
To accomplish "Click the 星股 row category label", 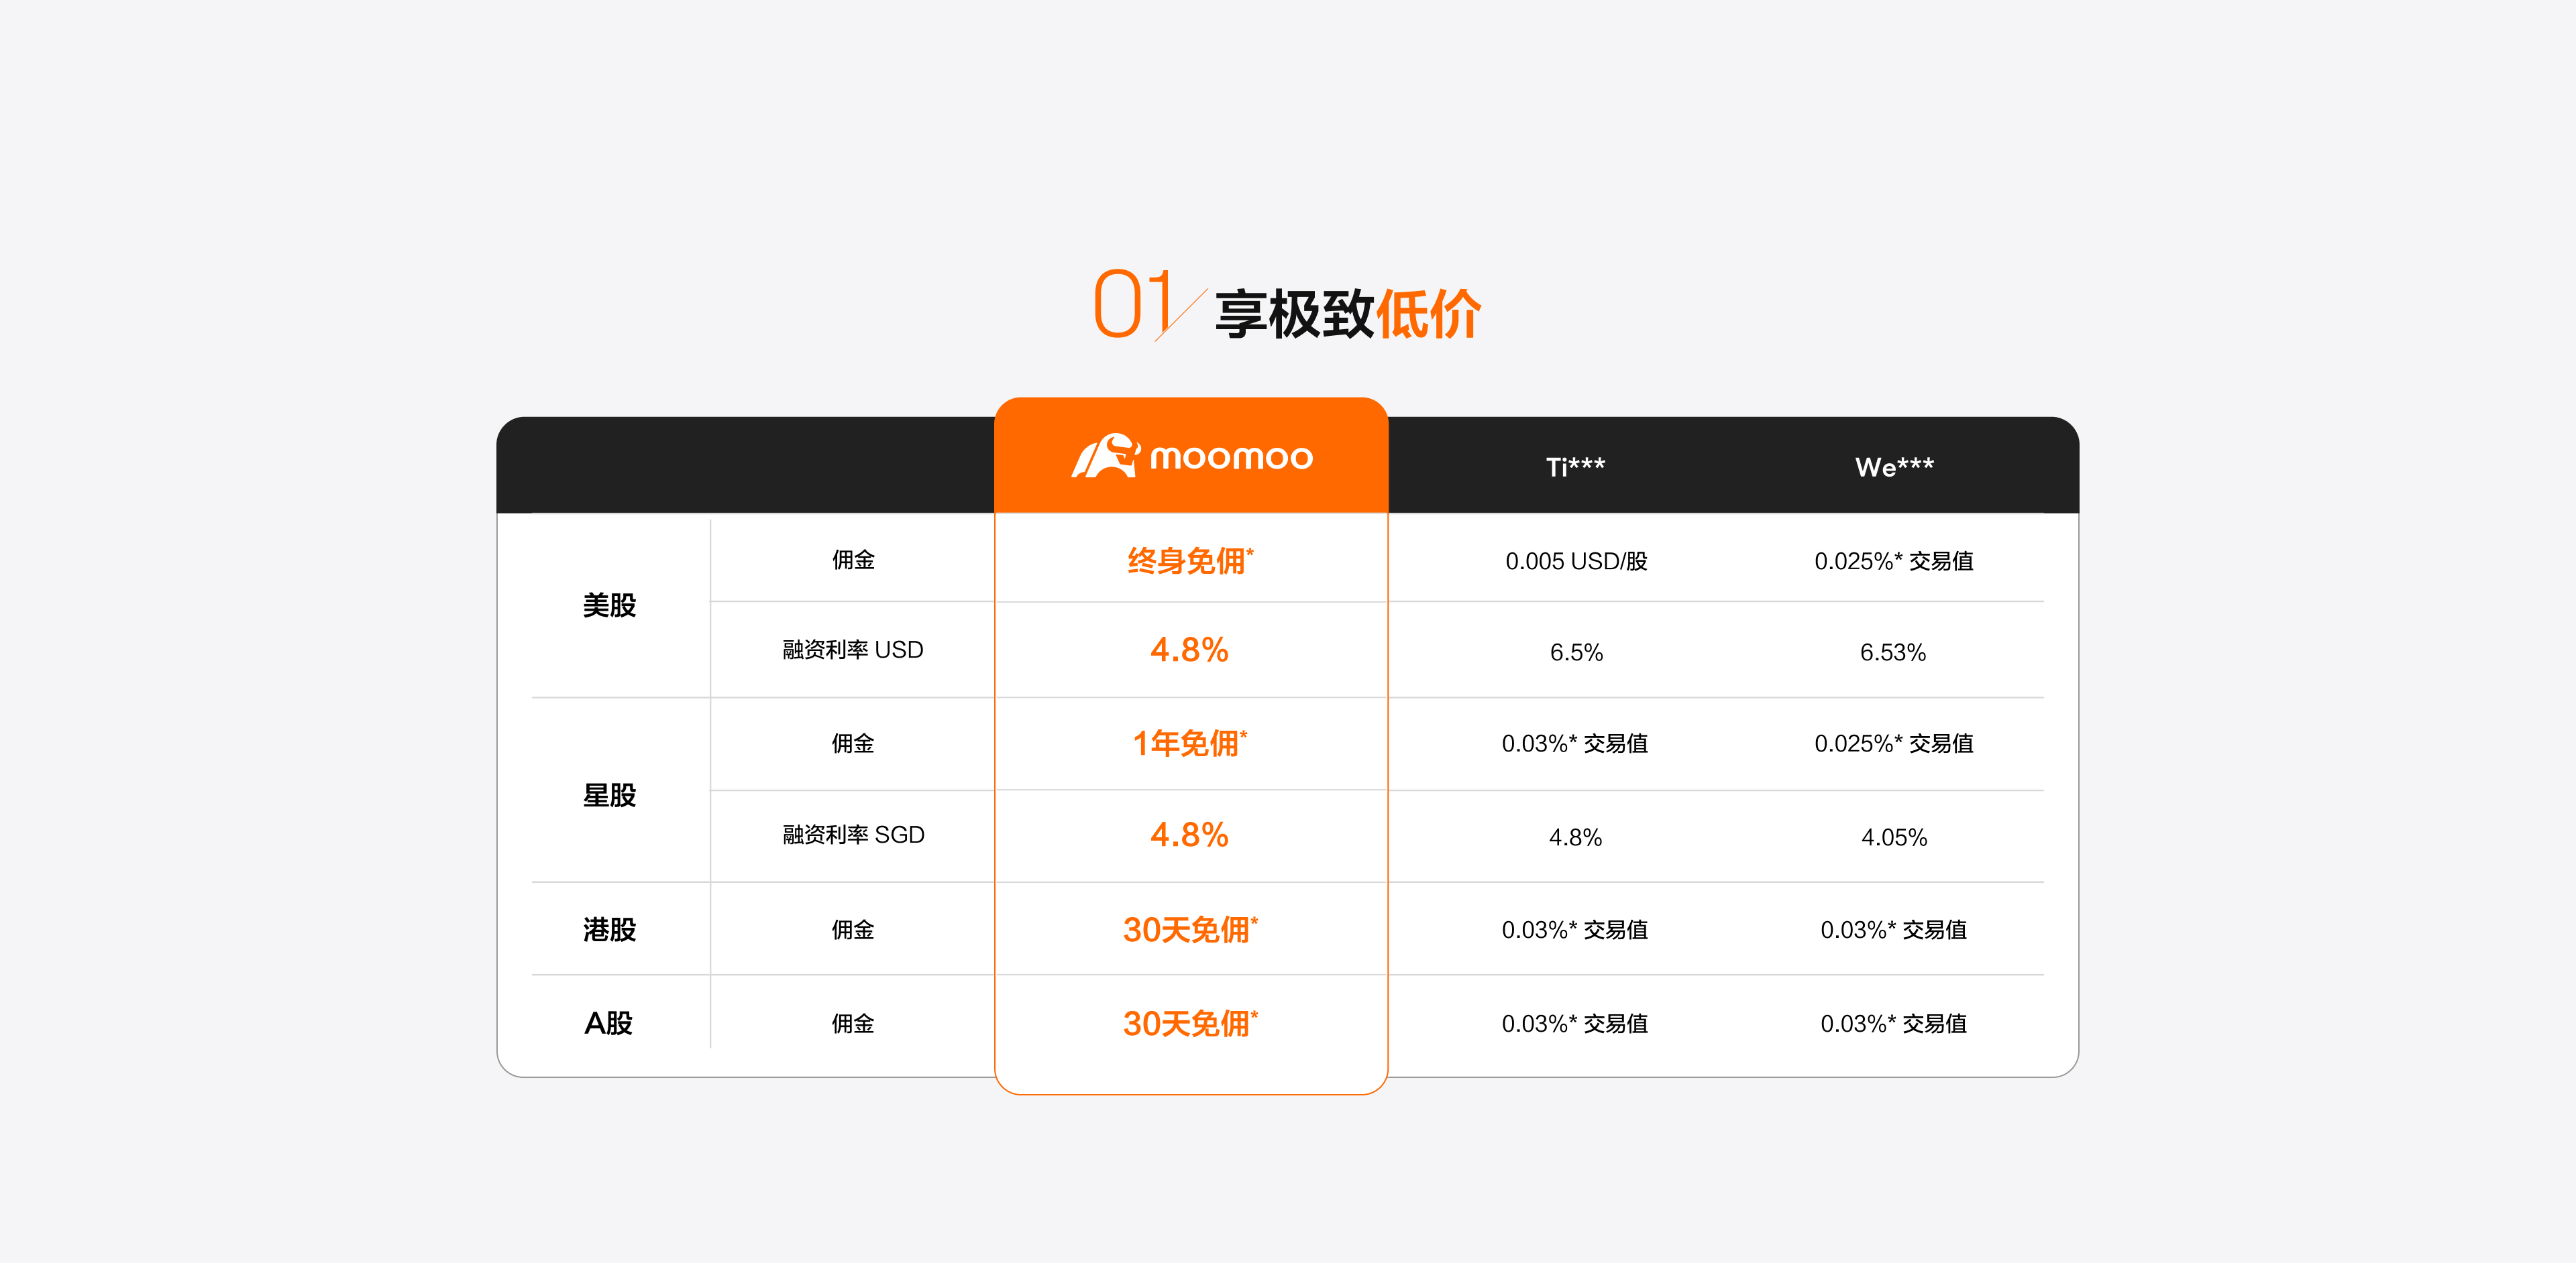I will click(x=609, y=795).
